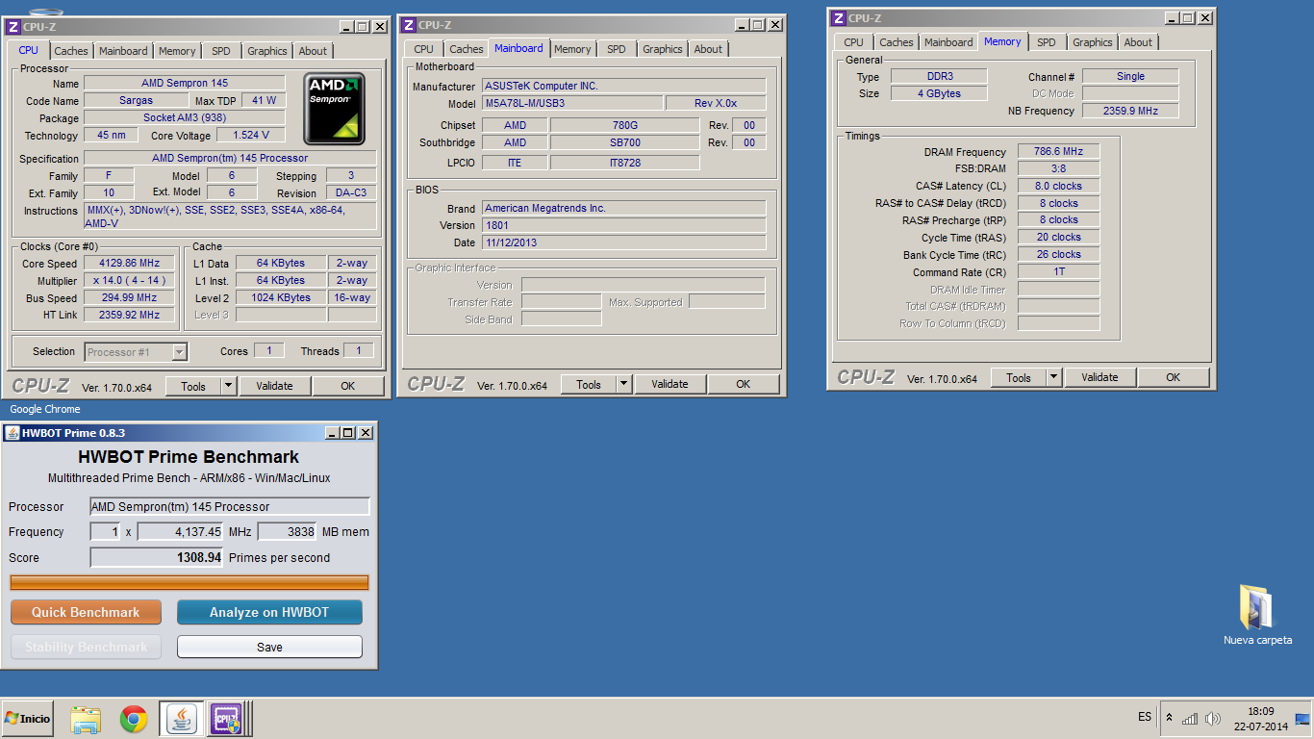1314x739 pixels.
Task: Click the CPU-Z title icon of the Mainboard window
Action: click(x=409, y=25)
